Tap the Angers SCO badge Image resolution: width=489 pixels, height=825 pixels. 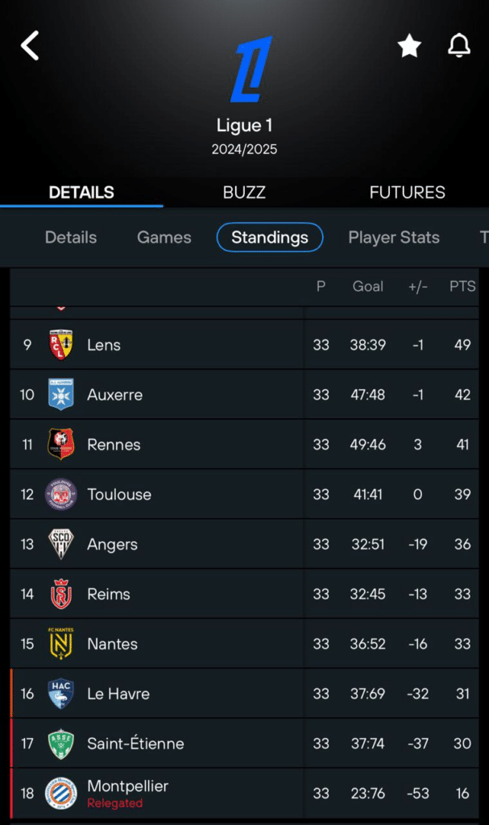tap(61, 545)
